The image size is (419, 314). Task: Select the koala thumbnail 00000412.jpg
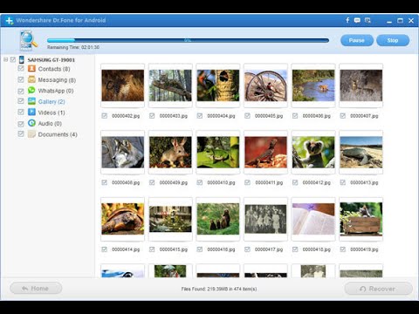(x=313, y=153)
